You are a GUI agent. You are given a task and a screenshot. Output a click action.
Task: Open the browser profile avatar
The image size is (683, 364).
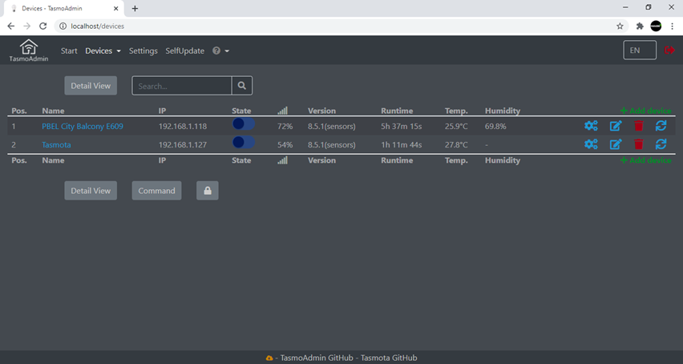point(656,26)
